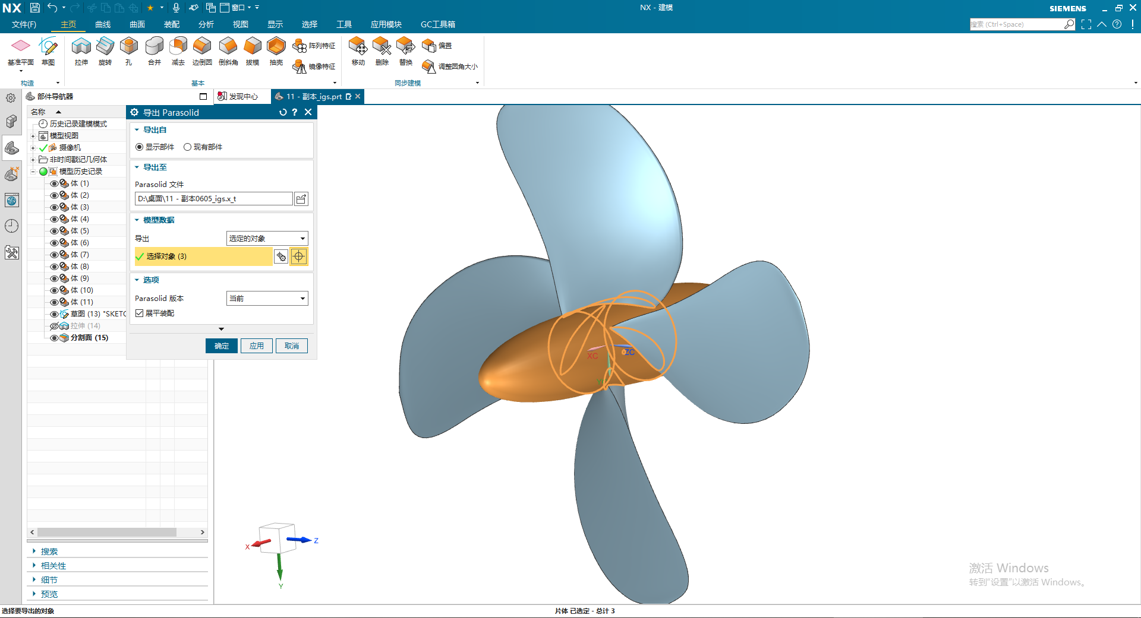The image size is (1141, 618).
Task: Toggle the 展平装配 checkbox
Action: (x=140, y=313)
